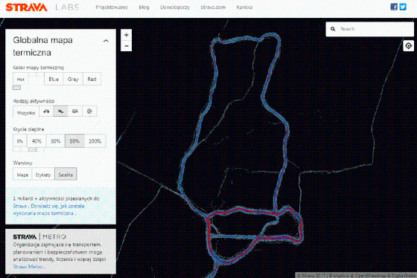Viewport: 417px width, 278px height.
Task: Select the winter snowflake activity icon
Action: pos(89,111)
